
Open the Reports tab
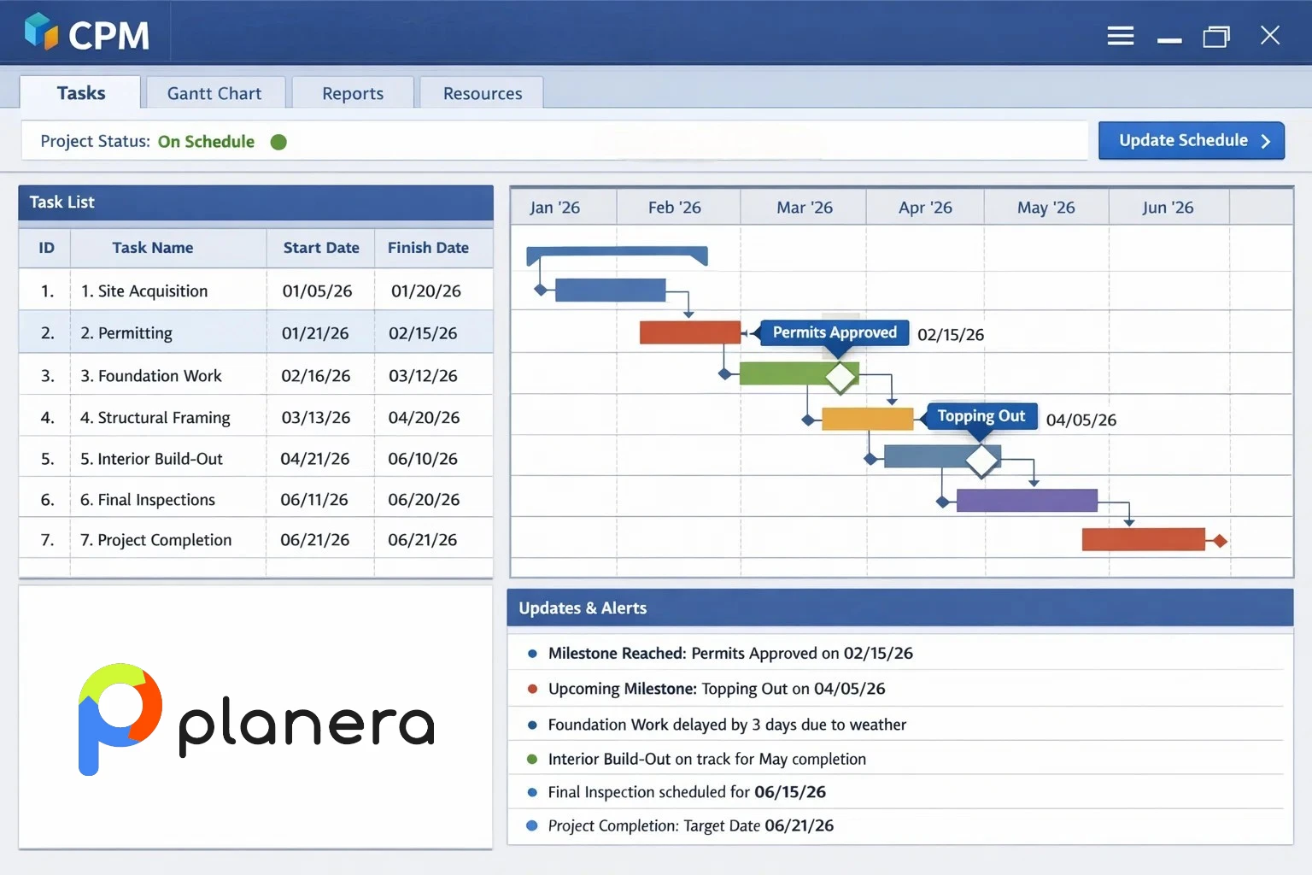(x=353, y=93)
